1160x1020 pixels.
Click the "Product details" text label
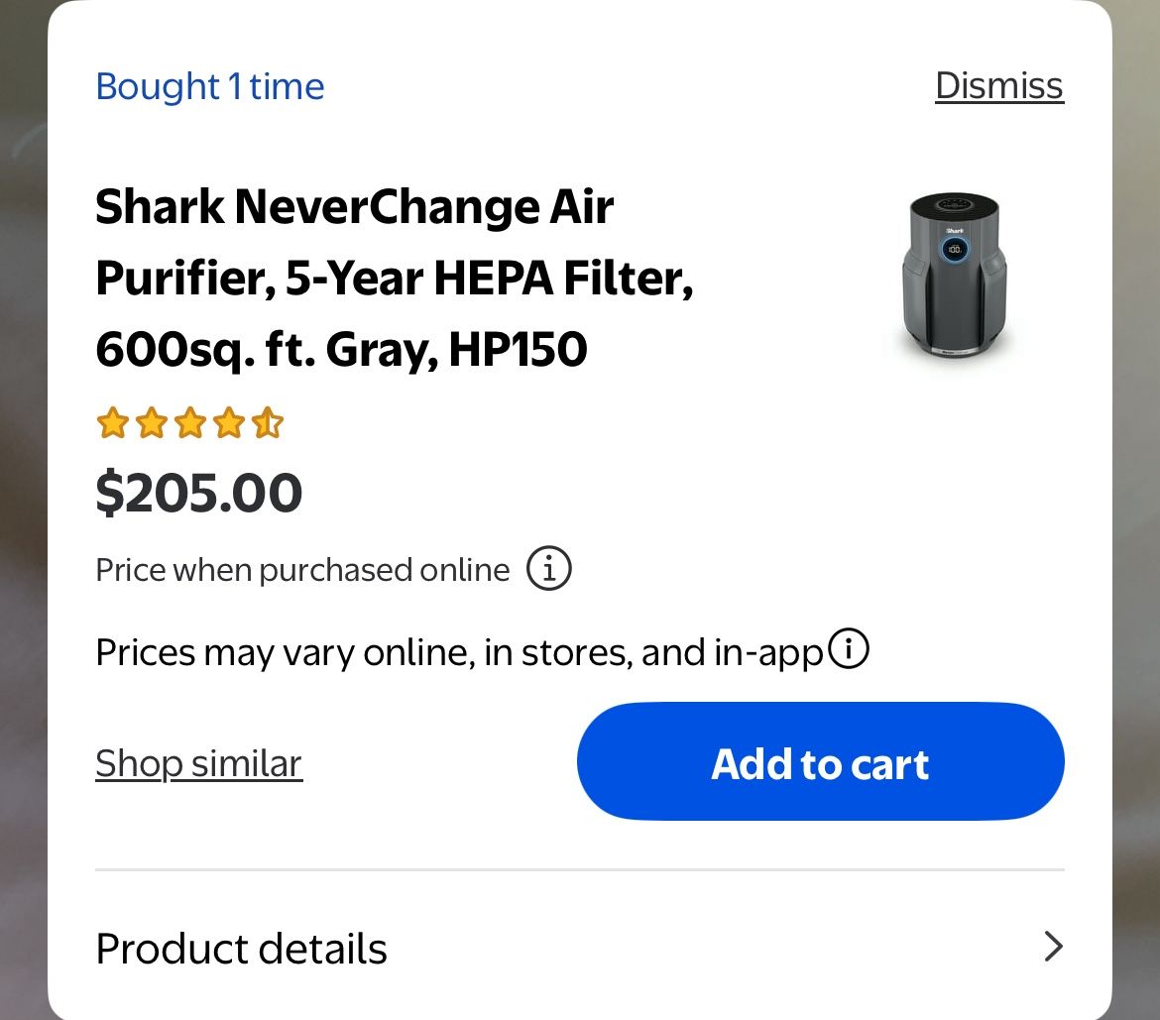241,948
